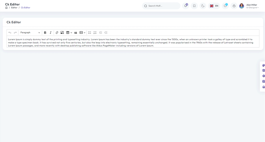Click the home icon in the breadcrumb
This screenshot has height=142, width=265.
[x=6, y=8]
